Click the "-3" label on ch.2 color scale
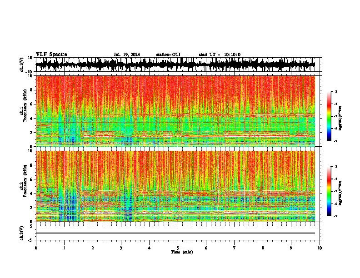360x278 pixels. coord(335,167)
